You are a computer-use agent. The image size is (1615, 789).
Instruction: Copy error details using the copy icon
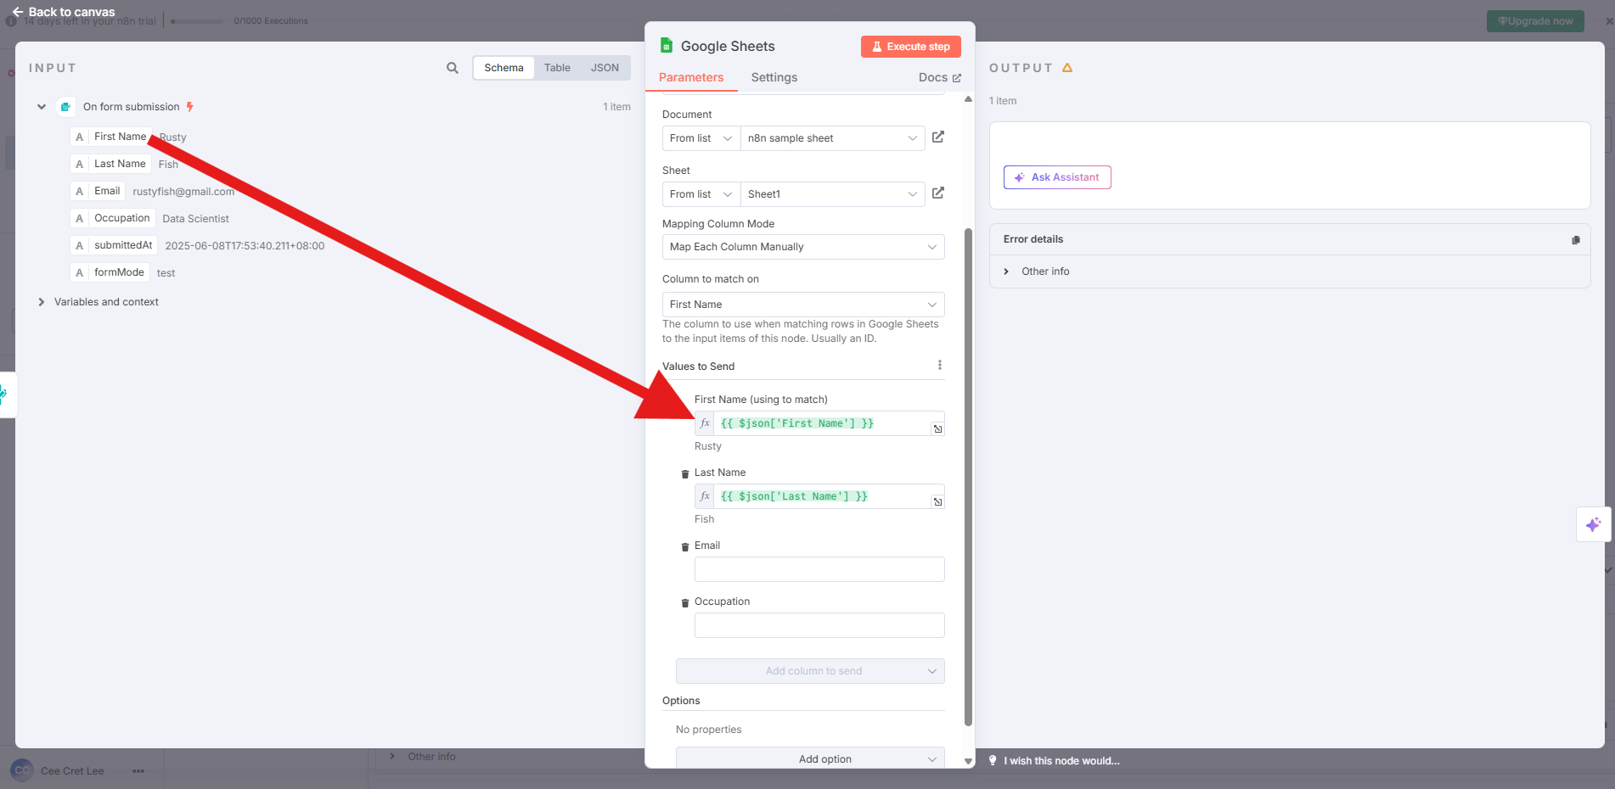1576,240
